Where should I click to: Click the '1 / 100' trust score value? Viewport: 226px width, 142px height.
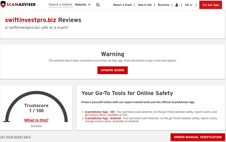(x=36, y=111)
